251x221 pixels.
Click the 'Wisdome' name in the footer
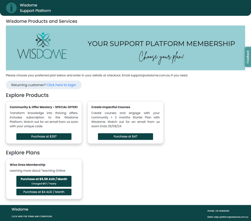point(20,209)
